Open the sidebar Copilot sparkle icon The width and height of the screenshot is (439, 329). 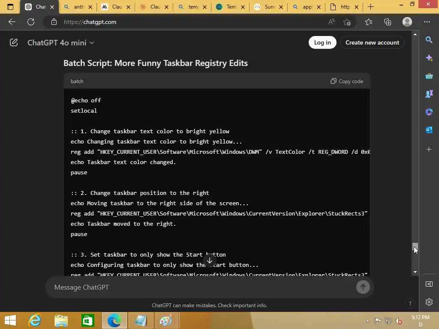pyautogui.click(x=429, y=58)
